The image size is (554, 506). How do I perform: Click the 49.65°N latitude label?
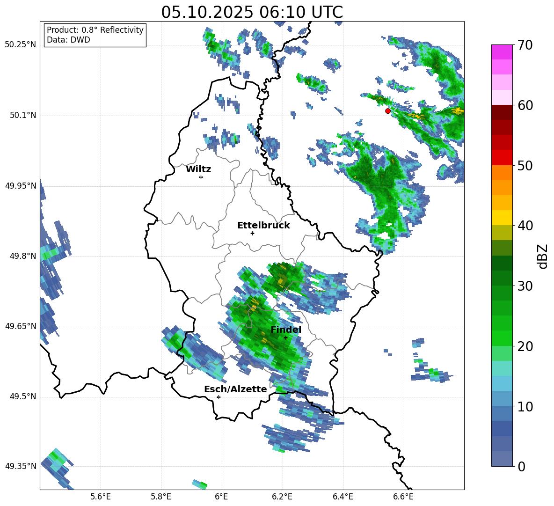point(21,326)
